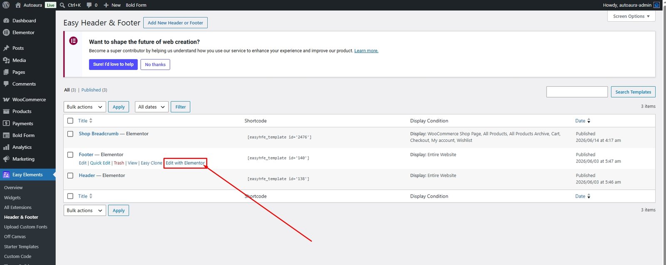Sort by Date using header arrows
This screenshot has height=265, width=666.
589,121
